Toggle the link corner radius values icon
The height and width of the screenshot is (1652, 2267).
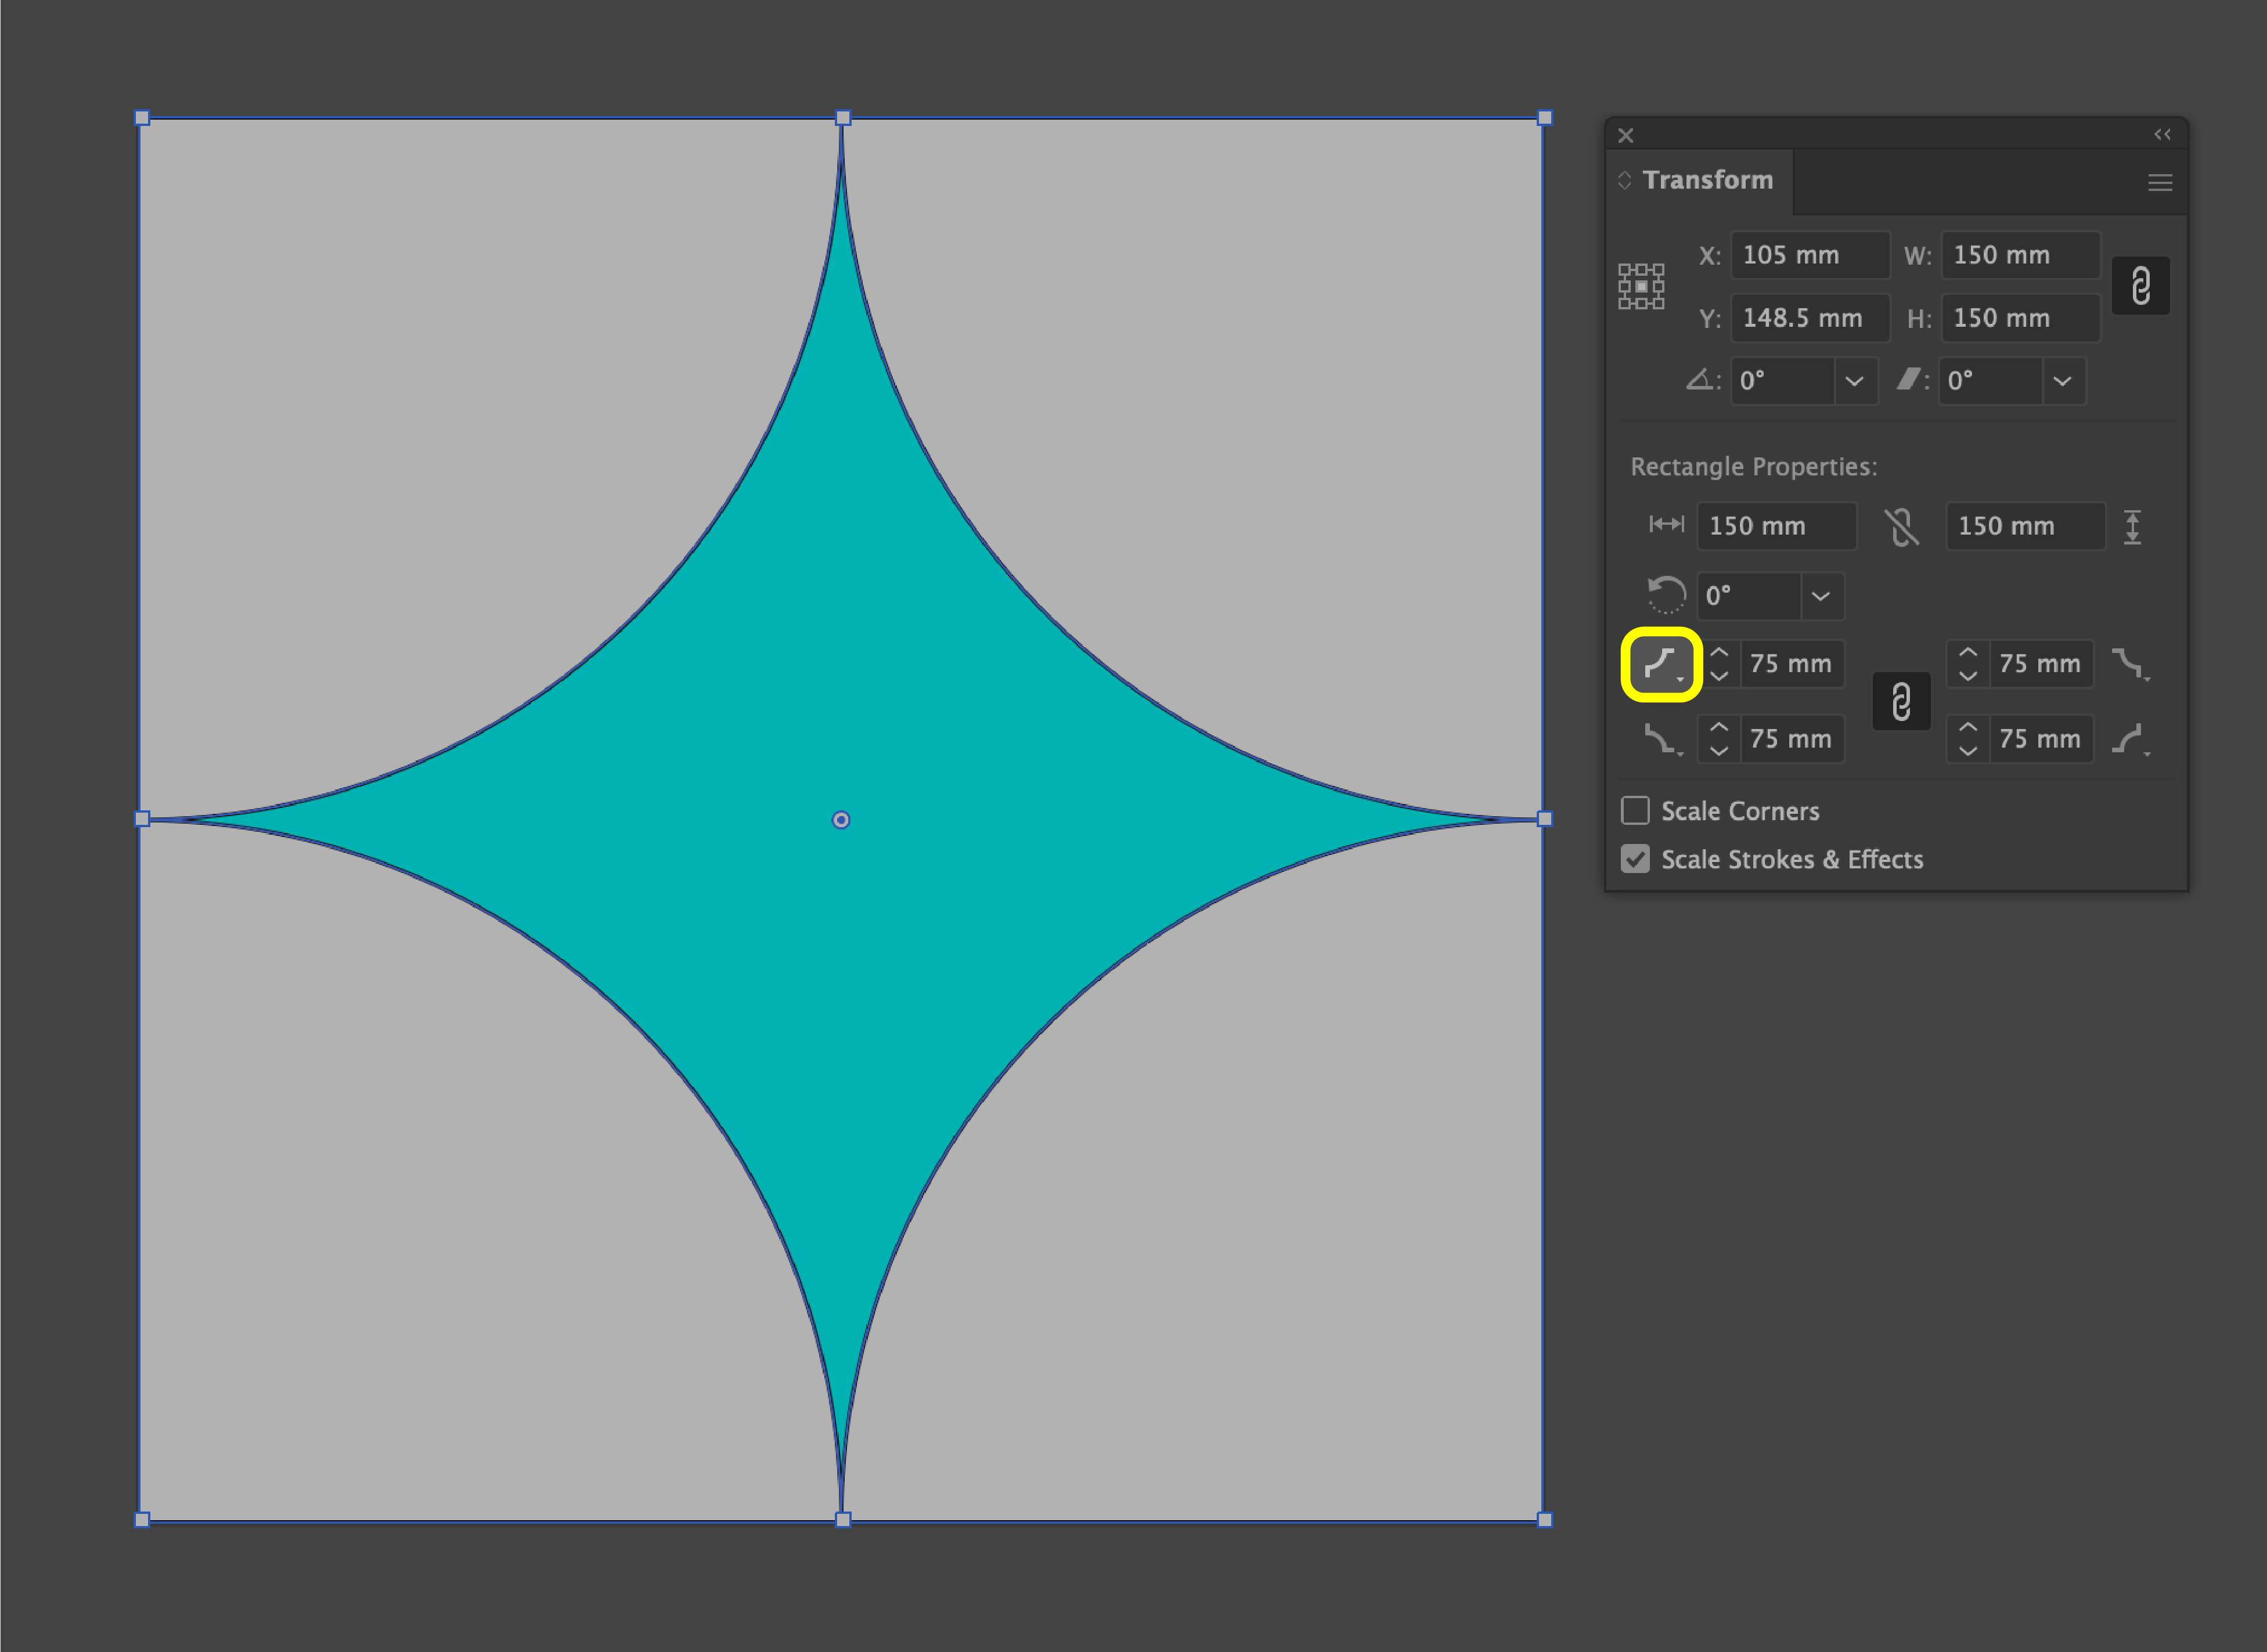pos(1901,701)
